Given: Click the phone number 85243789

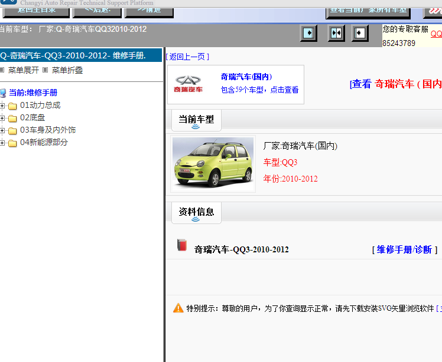Looking at the screenshot, I should click(399, 43).
